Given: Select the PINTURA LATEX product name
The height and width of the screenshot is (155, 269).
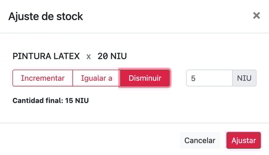Looking at the screenshot, I should tap(46, 56).
